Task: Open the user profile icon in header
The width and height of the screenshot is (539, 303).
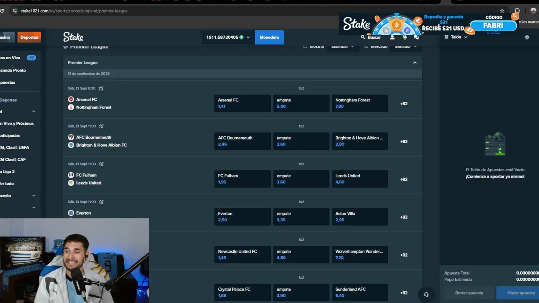Action: coord(392,37)
